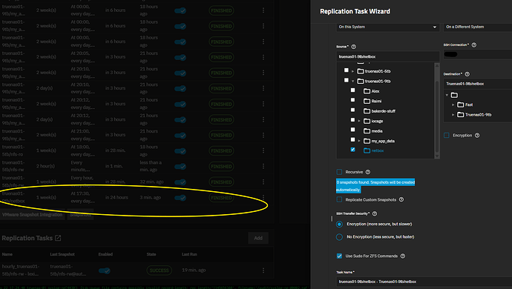This screenshot has width=512, height=289.
Task: Collapse the destination root folder node
Action: click(x=447, y=96)
